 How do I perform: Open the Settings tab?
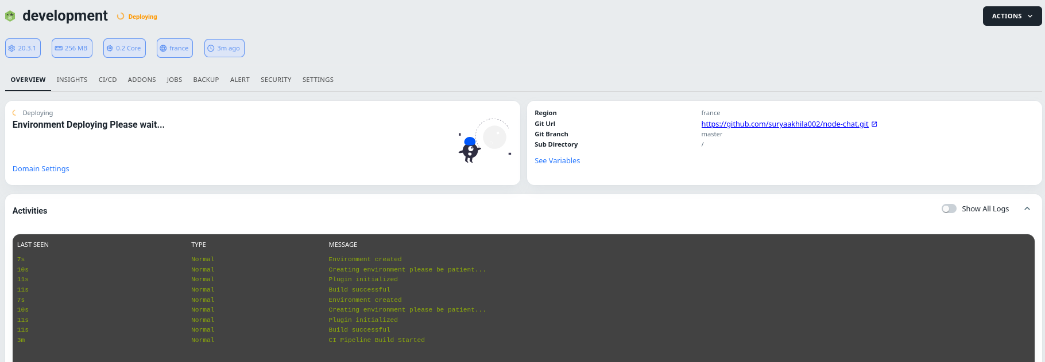[318, 80]
